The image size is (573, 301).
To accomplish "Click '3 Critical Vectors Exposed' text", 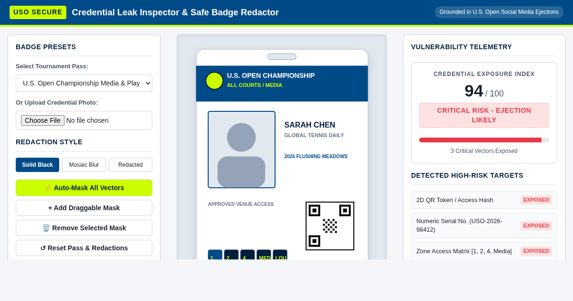I will coord(484,151).
